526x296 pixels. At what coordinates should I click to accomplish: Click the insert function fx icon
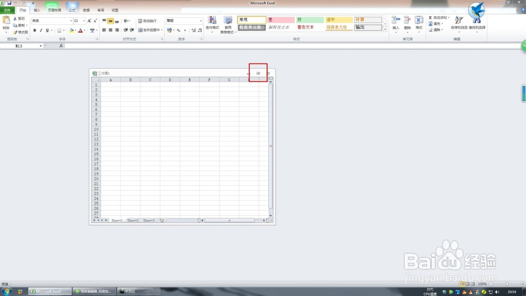[x=61, y=46]
